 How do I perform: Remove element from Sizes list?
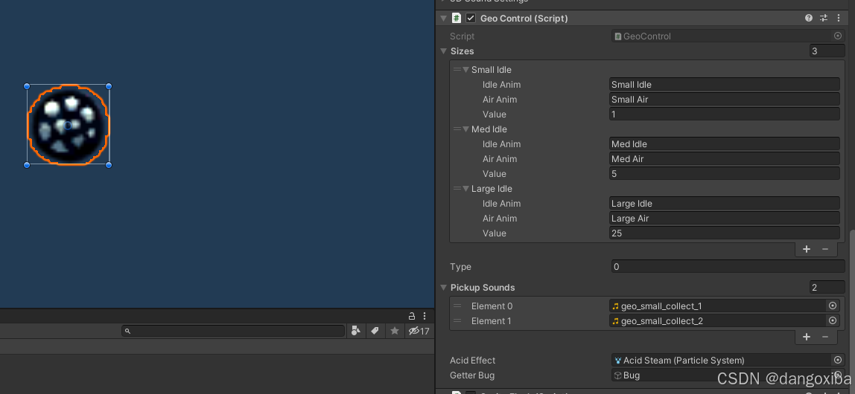825,249
